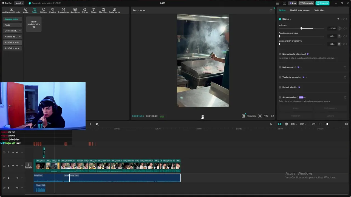Screen dimensions: 351x197
Task: Click the Pro upgrade button
Action: (x=293, y=3)
